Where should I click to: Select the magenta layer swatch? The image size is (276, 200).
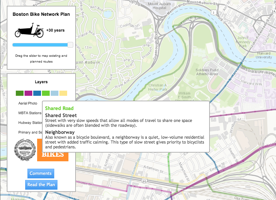pyautogui.click(x=28, y=93)
